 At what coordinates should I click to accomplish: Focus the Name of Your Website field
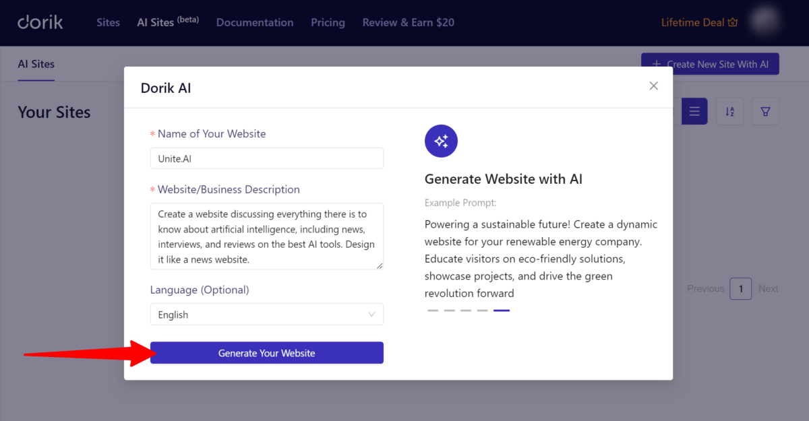point(267,158)
